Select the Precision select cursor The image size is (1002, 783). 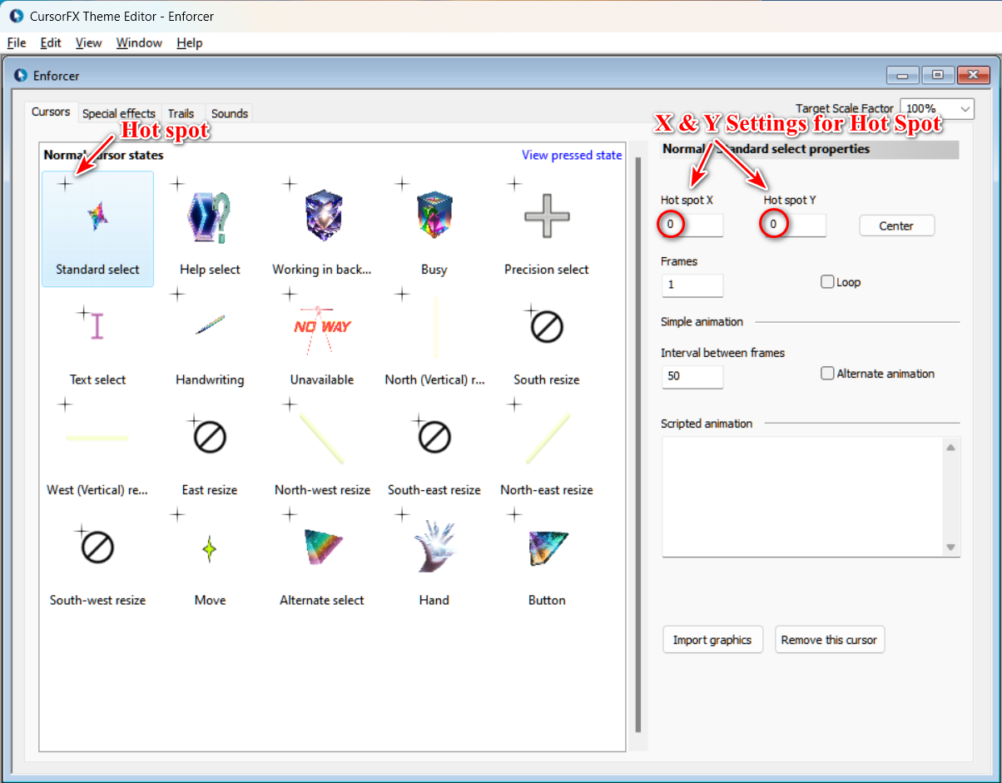[x=547, y=229]
